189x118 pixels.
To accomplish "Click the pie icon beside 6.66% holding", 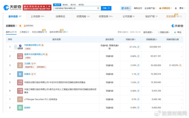I will click(x=138, y=56).
